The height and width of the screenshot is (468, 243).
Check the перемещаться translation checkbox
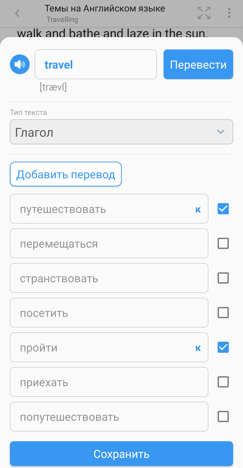[223, 244]
